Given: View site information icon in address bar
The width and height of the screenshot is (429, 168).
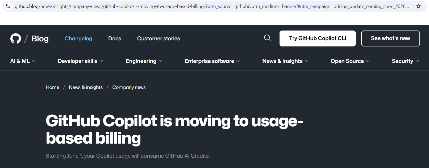Looking at the screenshot, I should (8, 6).
